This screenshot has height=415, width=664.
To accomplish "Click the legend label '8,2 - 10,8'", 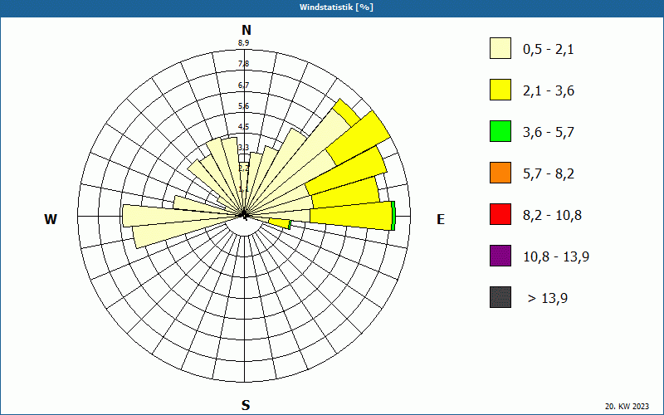I will 552,216.
